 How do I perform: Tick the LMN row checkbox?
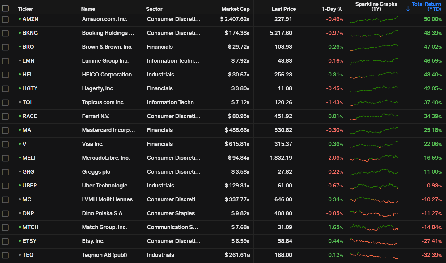point(5,61)
